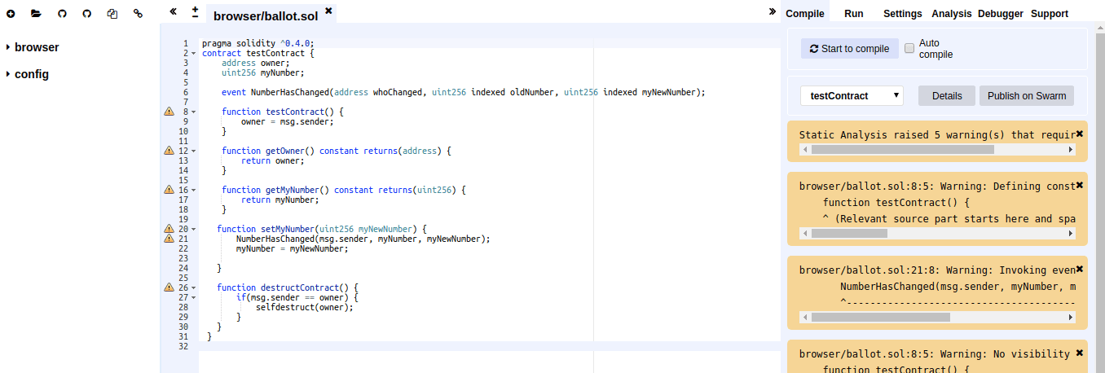
Task: Hide the right panel with double-chevron
Action: pos(772,11)
